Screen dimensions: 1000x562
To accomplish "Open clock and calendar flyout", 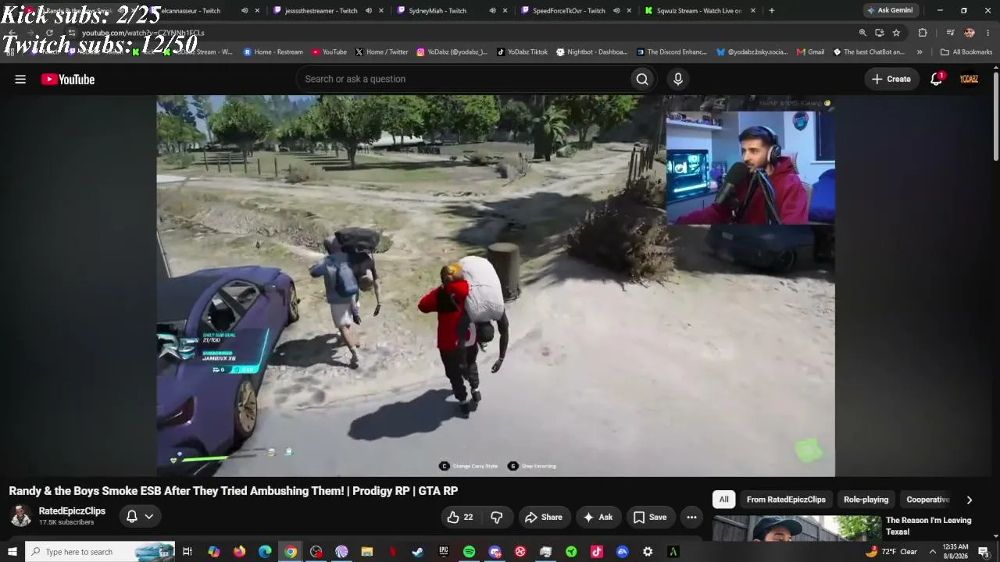I will [x=955, y=552].
